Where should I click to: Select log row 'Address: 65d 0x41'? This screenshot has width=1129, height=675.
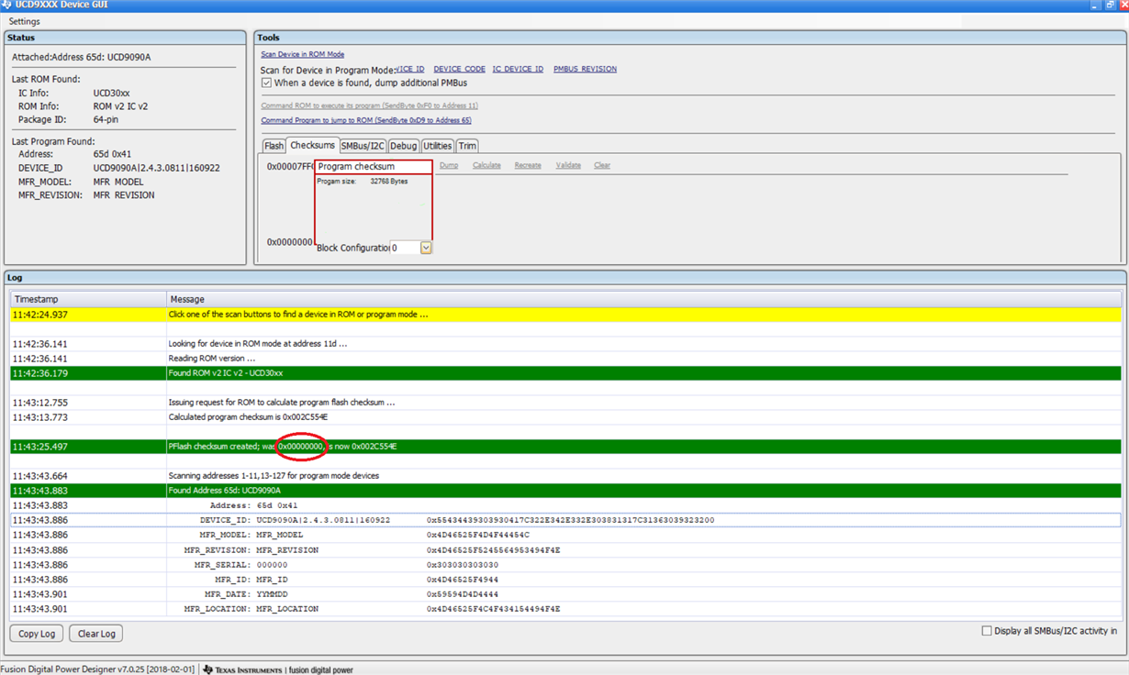click(x=565, y=505)
